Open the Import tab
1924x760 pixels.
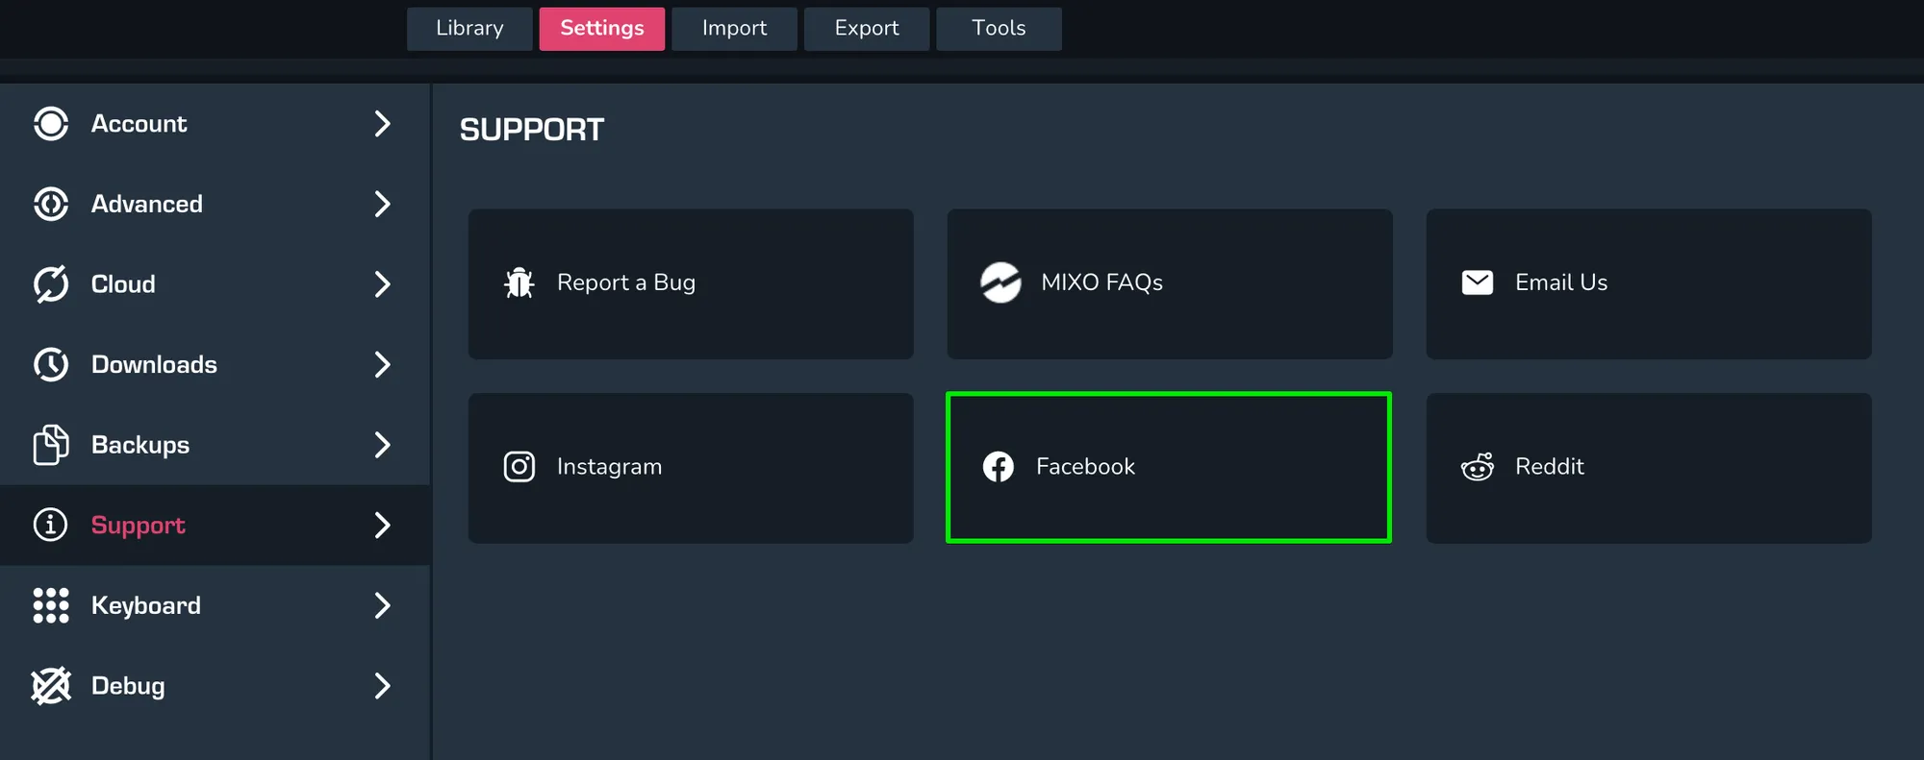coord(734,29)
